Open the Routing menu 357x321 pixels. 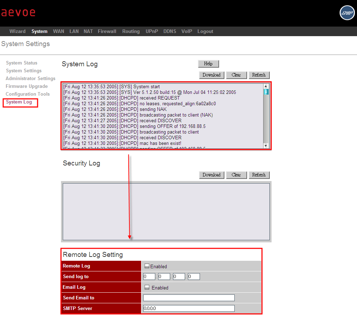point(131,31)
